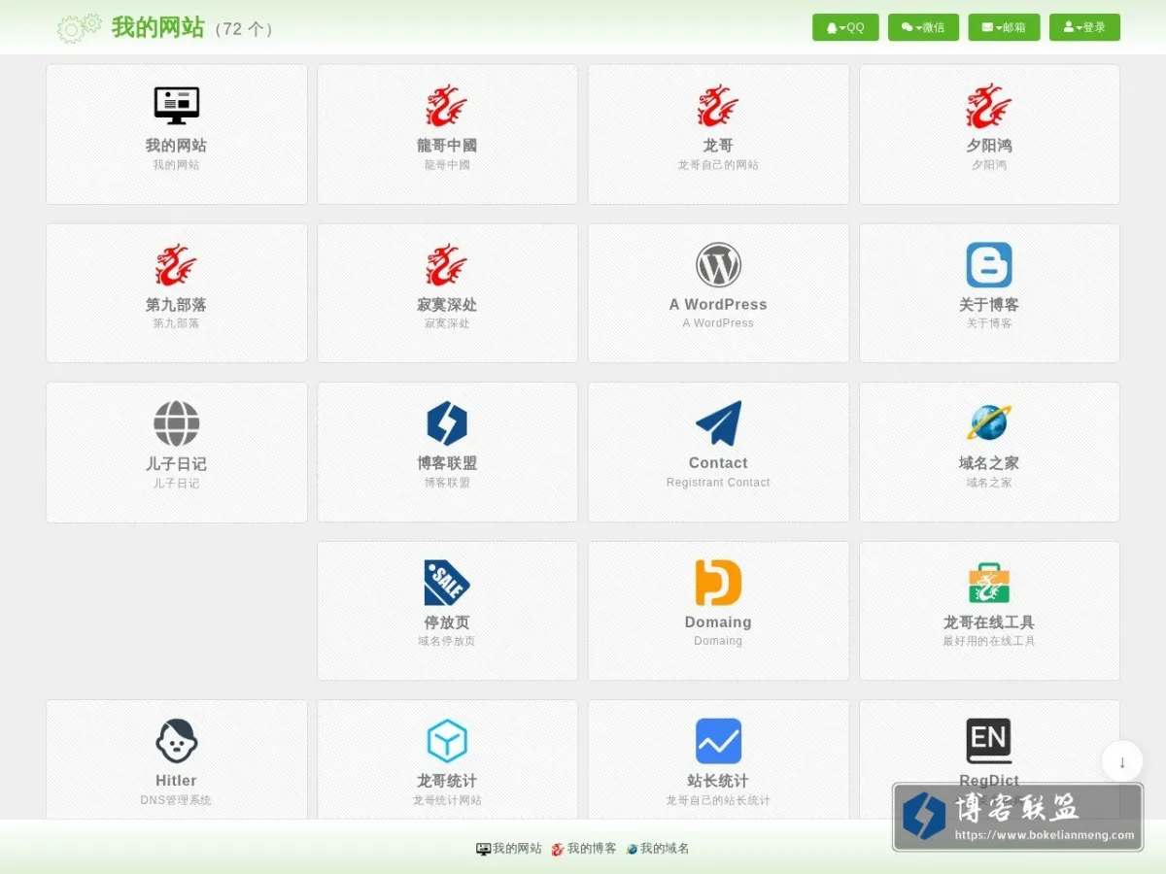Open the 龙哥 card title link
Viewport: 1166px width, 874px height.
click(x=718, y=146)
